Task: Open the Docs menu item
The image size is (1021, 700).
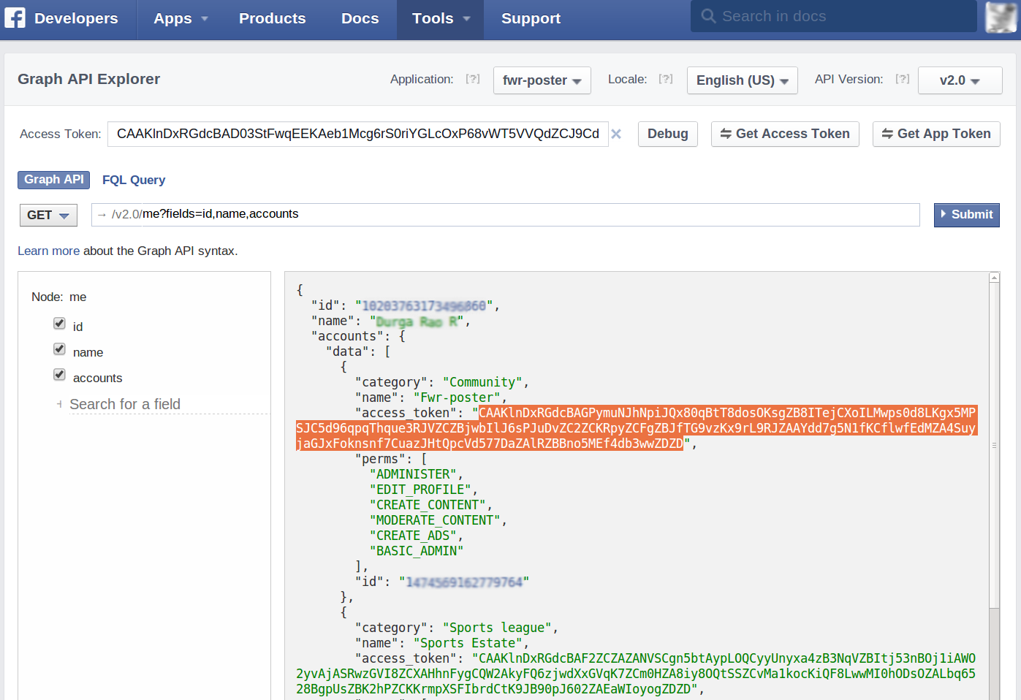Action: (360, 19)
